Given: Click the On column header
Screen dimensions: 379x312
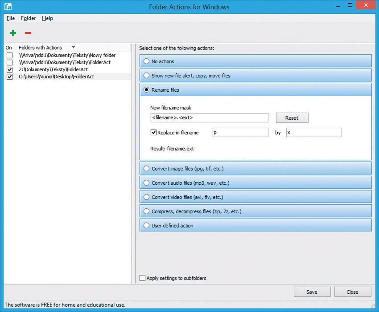Looking at the screenshot, I should [x=9, y=48].
